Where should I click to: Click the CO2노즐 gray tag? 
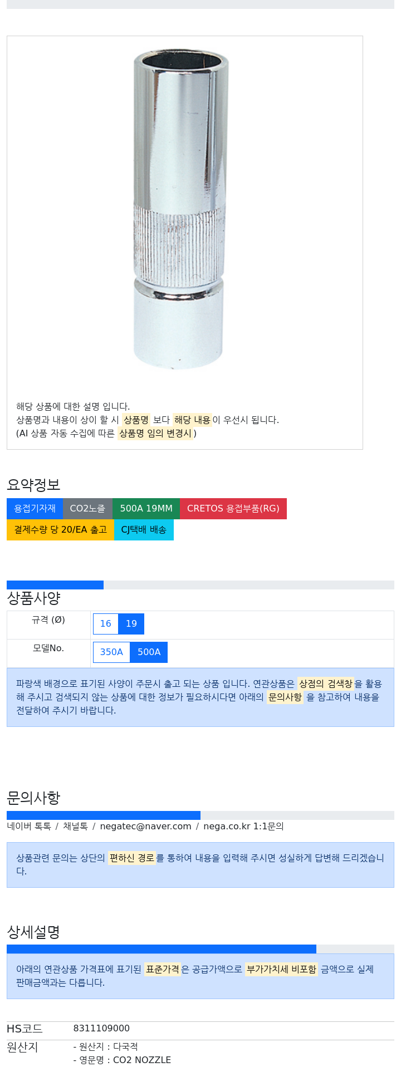[x=87, y=509]
